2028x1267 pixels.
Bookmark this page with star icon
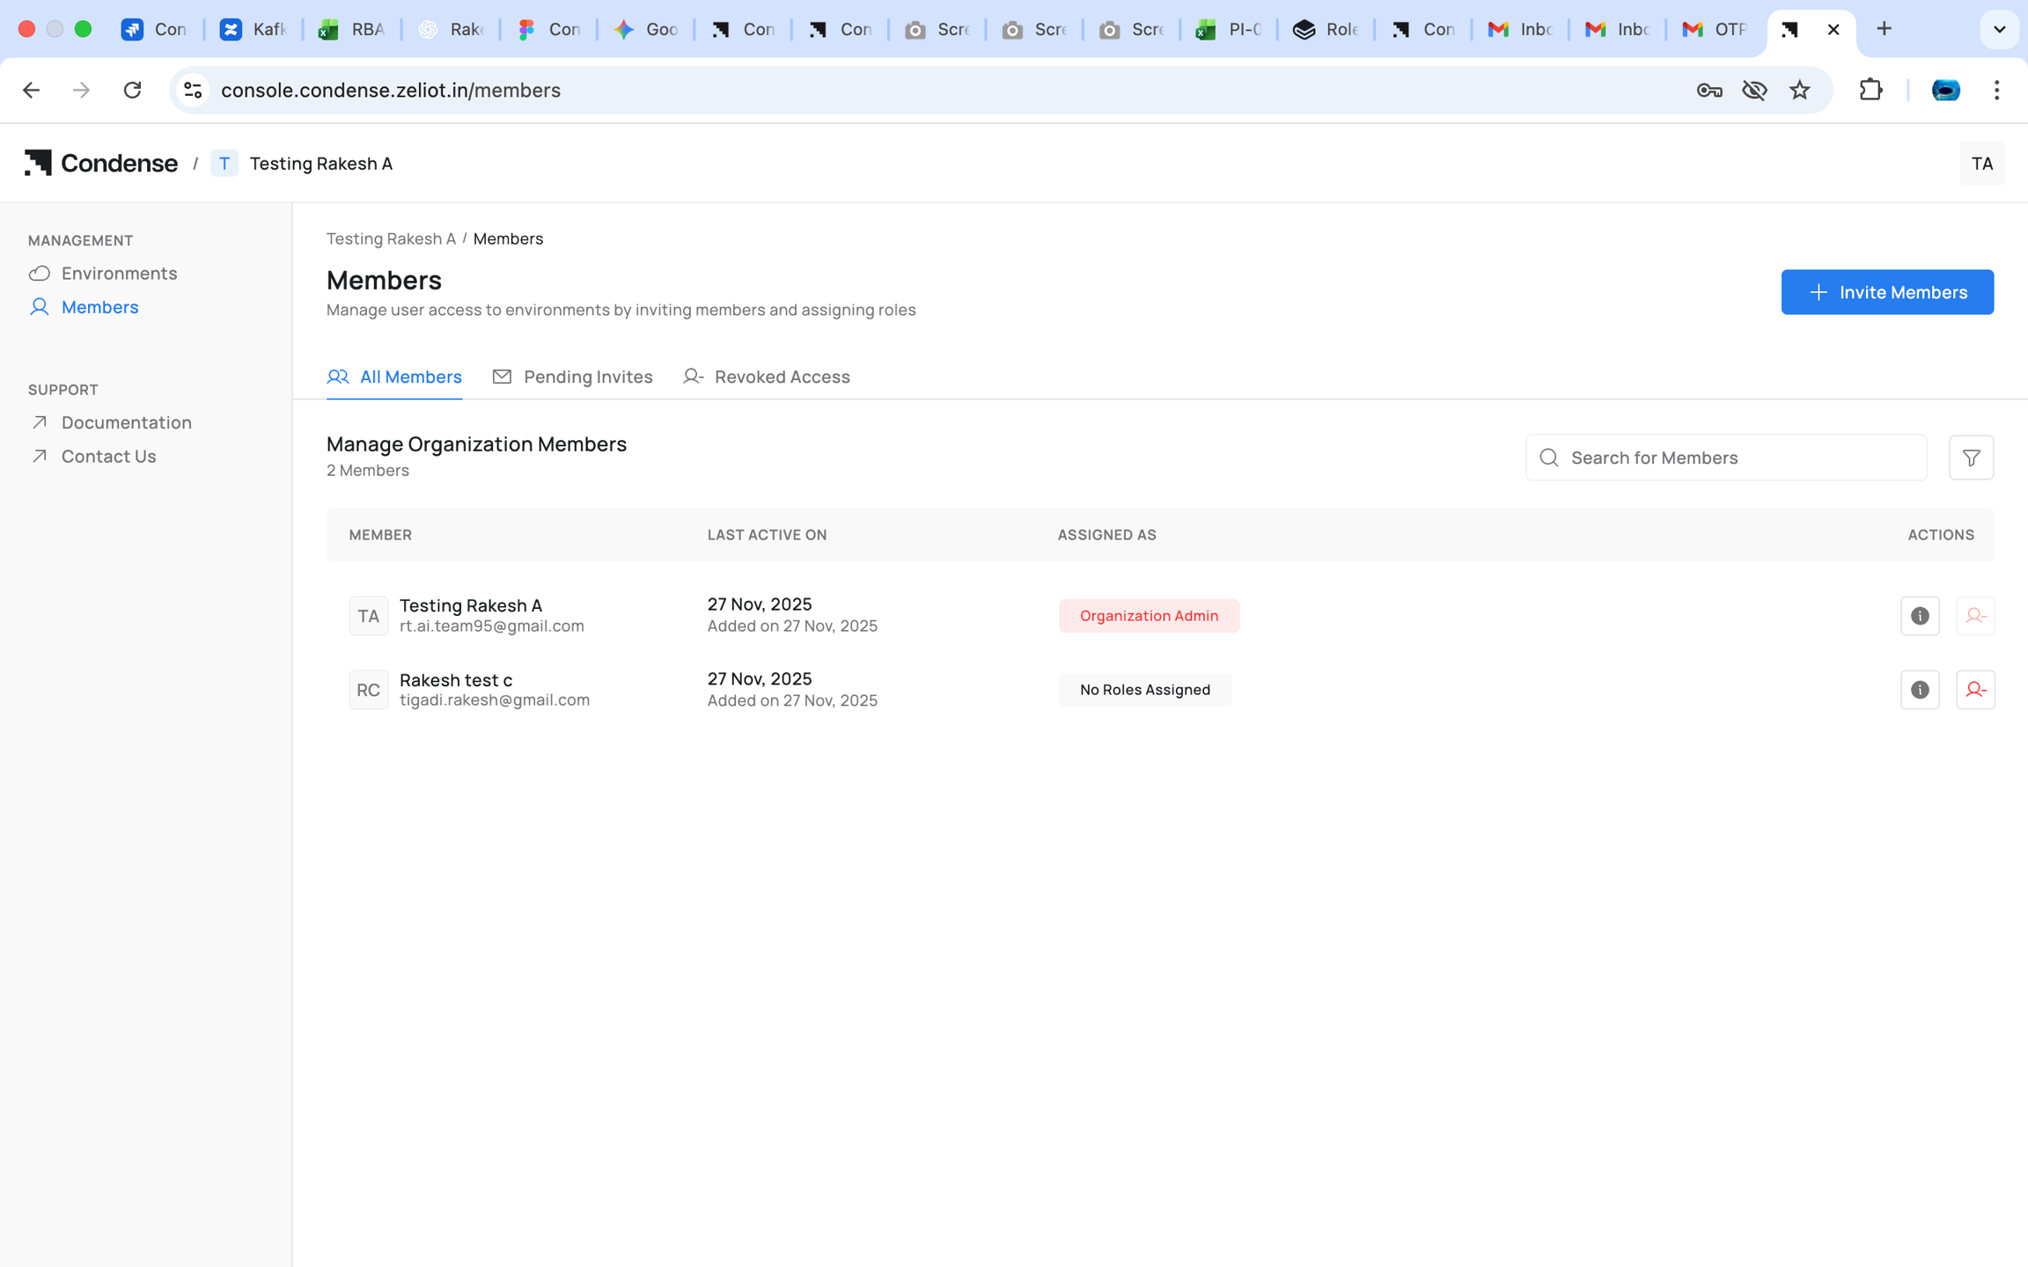tap(1799, 90)
